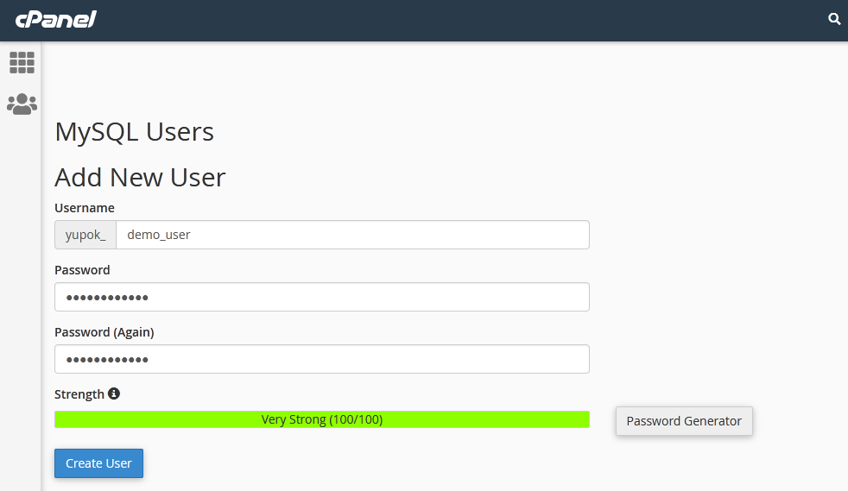848x491 pixels.
Task: Focus the first Password field
Action: click(321, 297)
